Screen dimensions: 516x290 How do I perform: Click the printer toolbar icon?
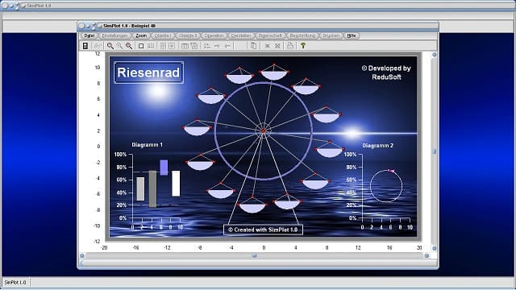290,46
